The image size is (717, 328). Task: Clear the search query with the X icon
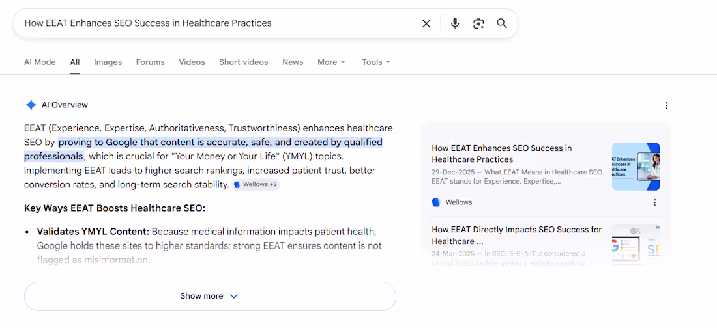[426, 23]
